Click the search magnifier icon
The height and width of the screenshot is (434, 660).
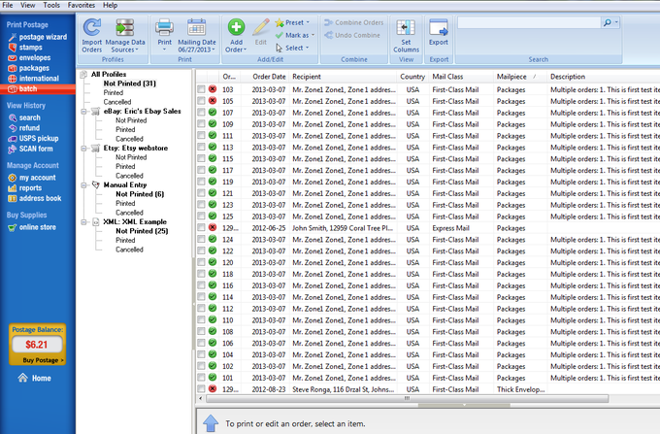pos(607,21)
